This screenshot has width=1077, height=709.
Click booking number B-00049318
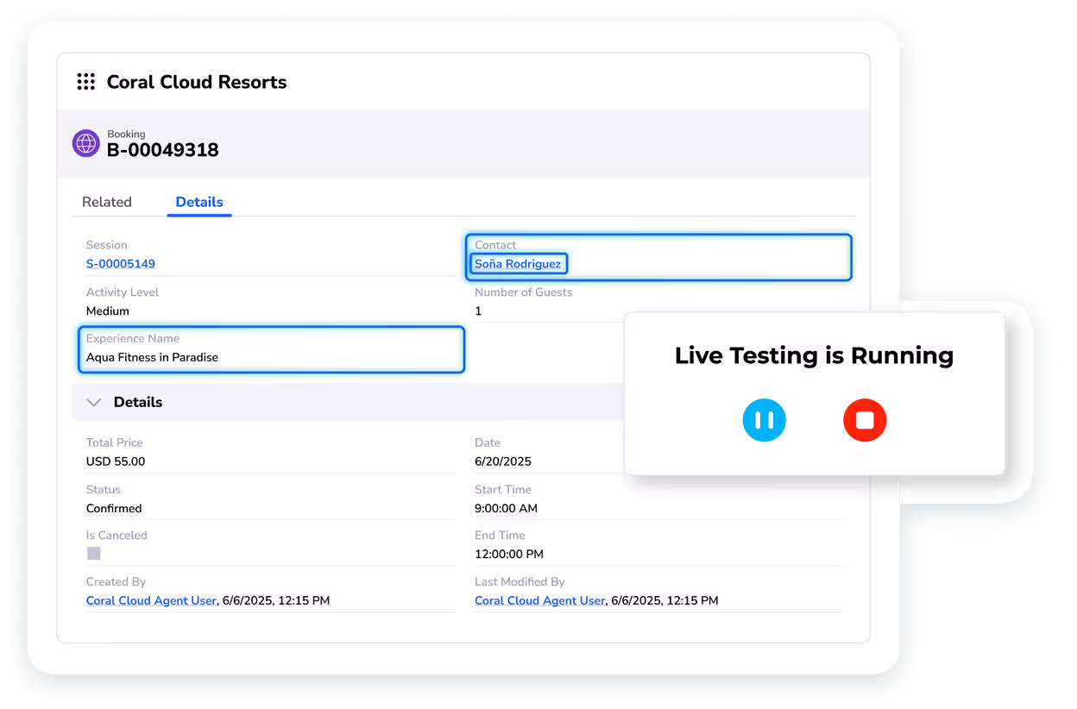pyautogui.click(x=163, y=150)
